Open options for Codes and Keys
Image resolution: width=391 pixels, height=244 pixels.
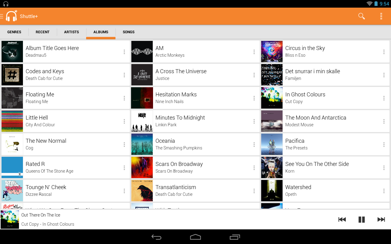[x=124, y=75]
